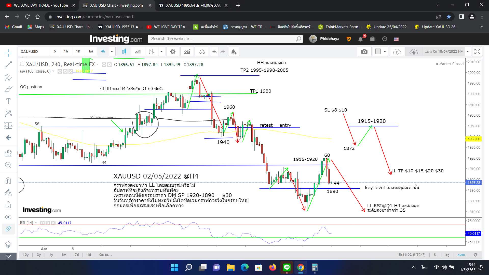
Task: Set chart range to 7d
Action: click(77, 255)
